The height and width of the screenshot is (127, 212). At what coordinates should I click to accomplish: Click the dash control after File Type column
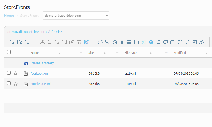pos(166,52)
